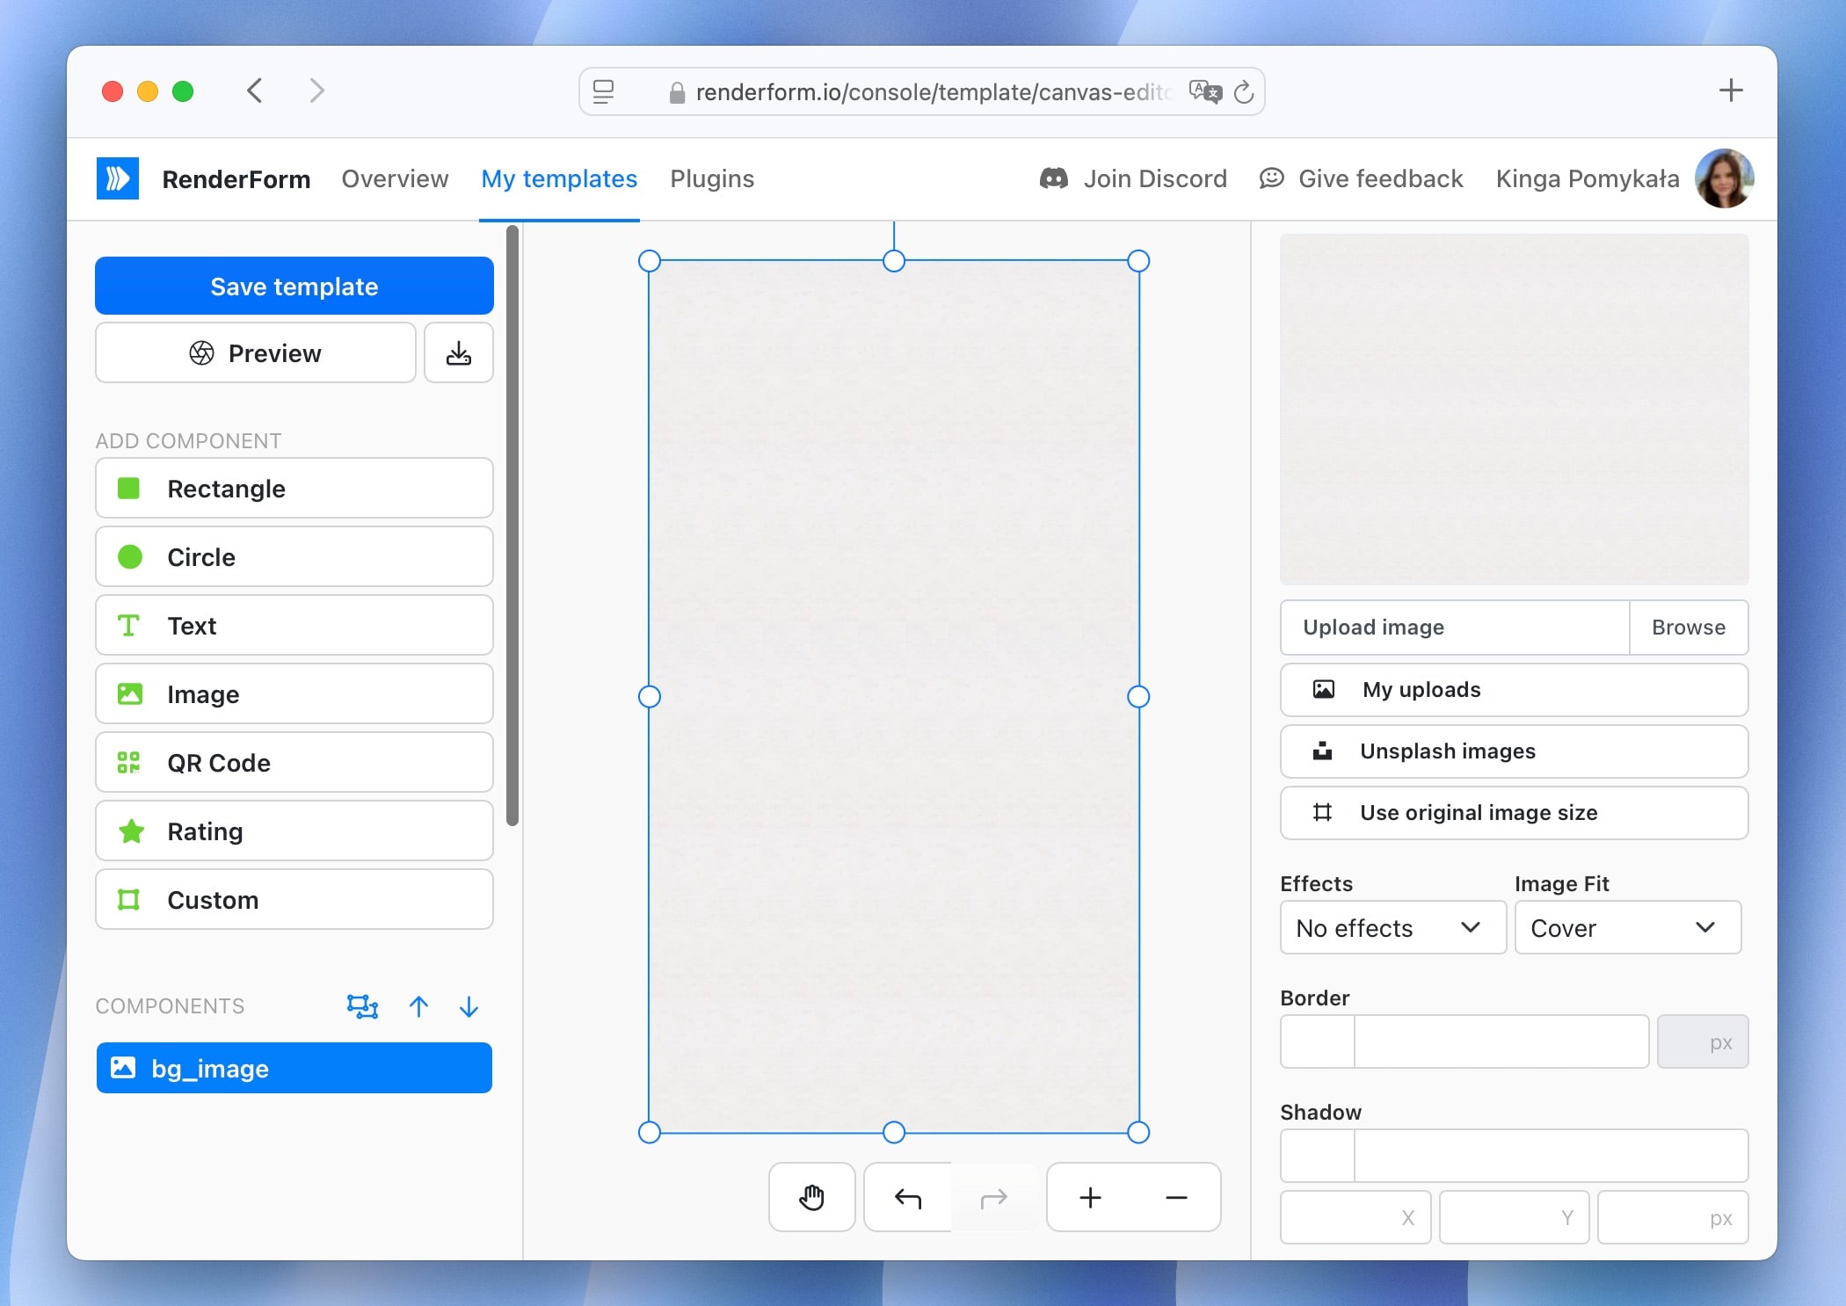Zoom out the canvas with minus
The height and width of the screenshot is (1306, 1846).
click(x=1176, y=1197)
